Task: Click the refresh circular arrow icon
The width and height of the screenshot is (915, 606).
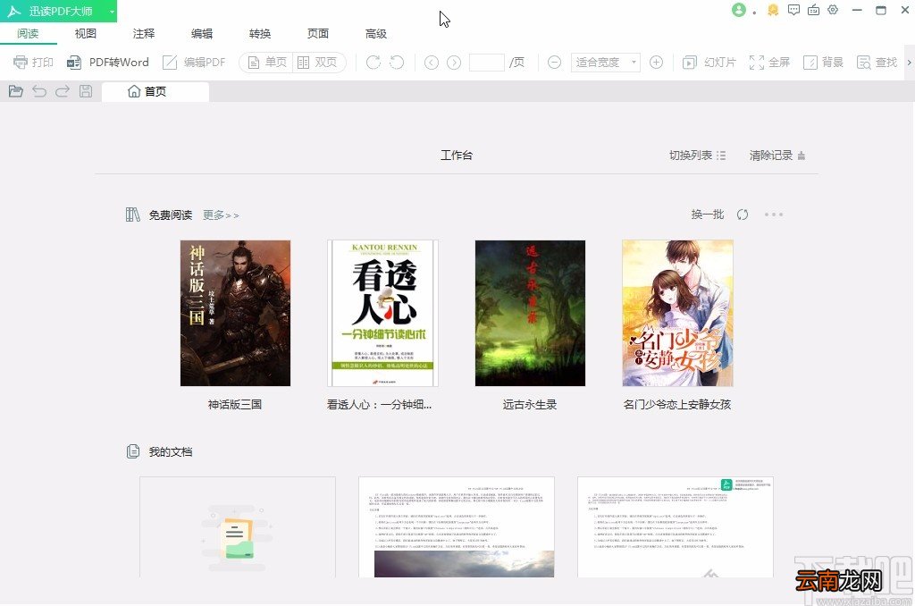Action: click(743, 215)
